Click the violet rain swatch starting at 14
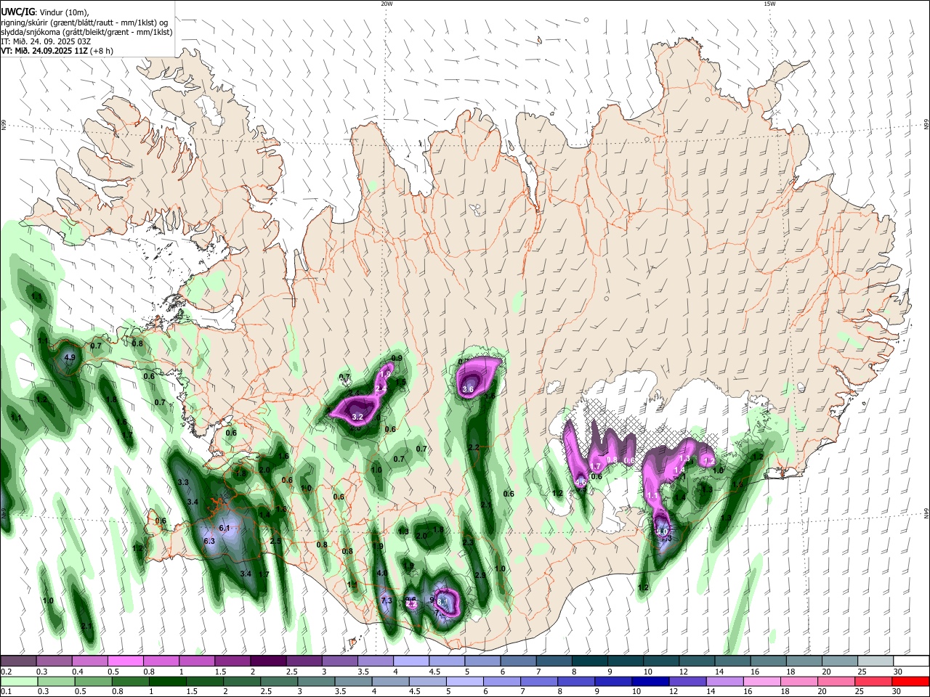930x697 pixels. click(724, 681)
